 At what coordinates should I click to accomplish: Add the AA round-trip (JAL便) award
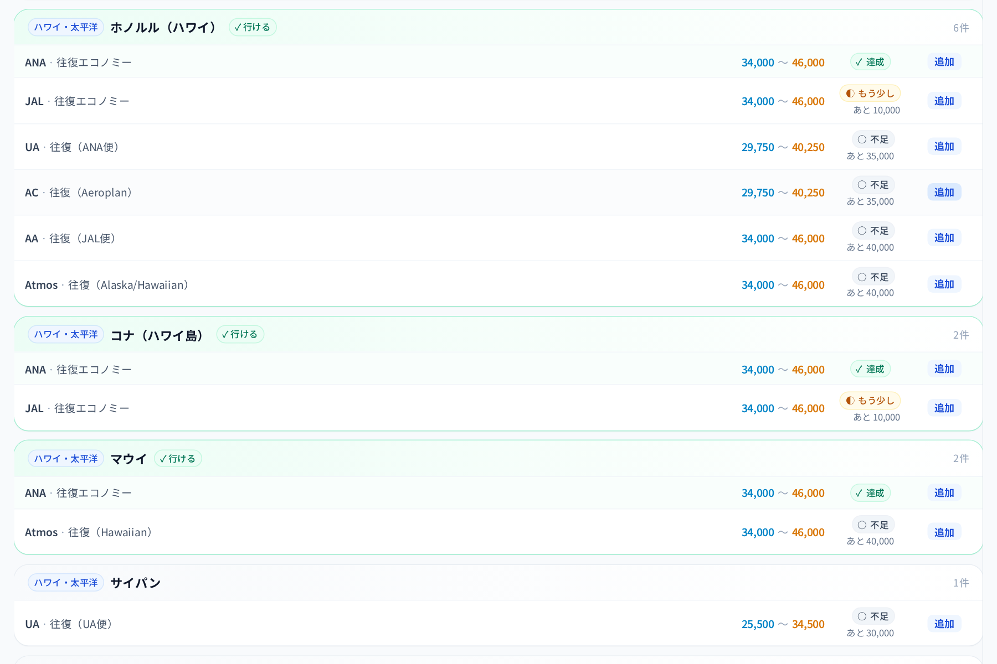pos(944,238)
